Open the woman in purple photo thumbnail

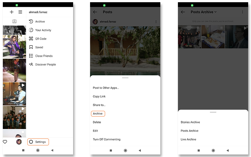14,46
